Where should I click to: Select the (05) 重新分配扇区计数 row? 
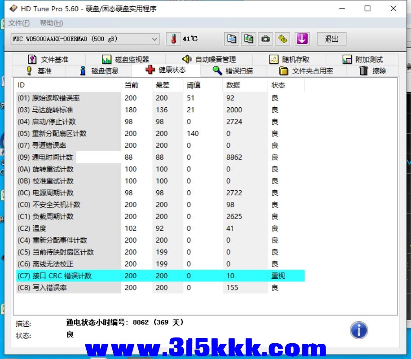click(x=160, y=134)
